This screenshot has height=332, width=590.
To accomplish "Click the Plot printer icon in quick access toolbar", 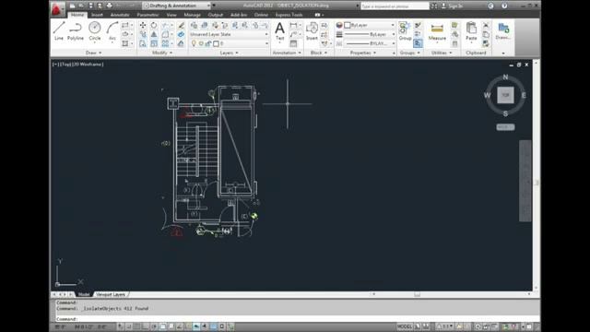I will 109,6.
